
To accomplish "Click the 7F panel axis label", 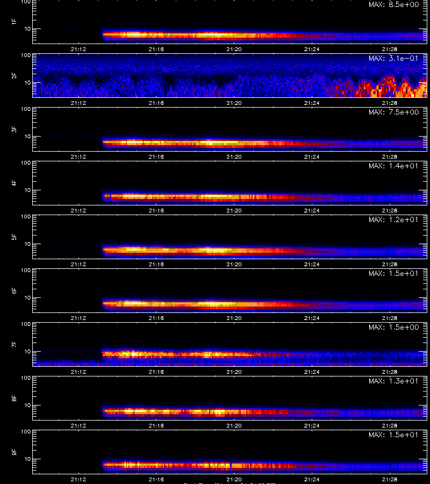I will 14,344.
